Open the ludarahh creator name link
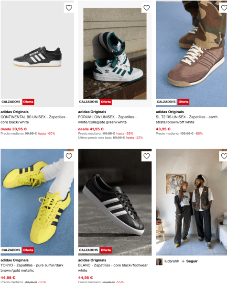The image size is (227, 286). (x=172, y=261)
